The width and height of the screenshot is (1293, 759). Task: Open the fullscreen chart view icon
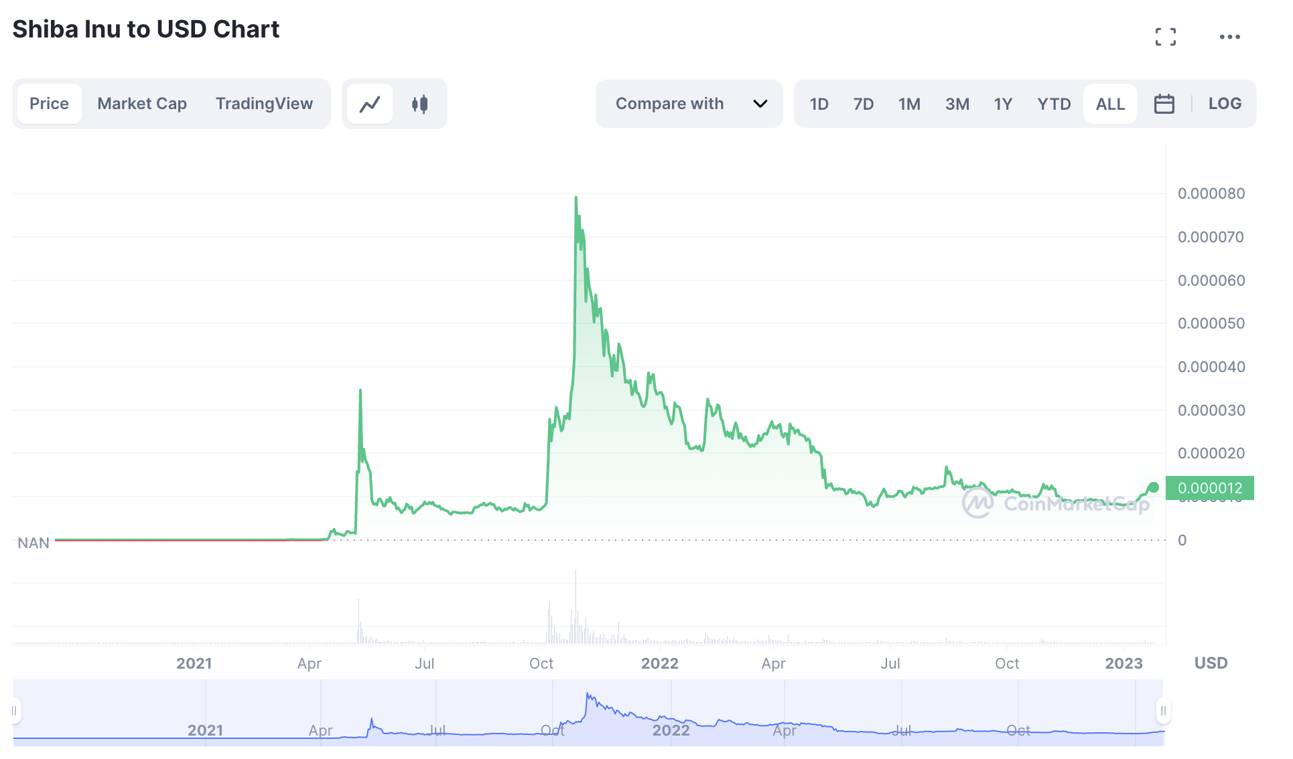point(1165,37)
